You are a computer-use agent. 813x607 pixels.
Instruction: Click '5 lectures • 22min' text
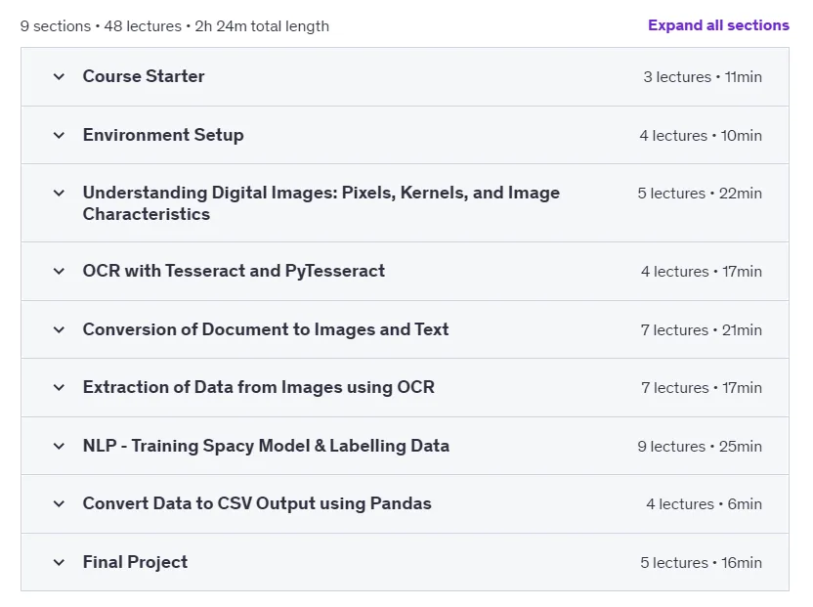[x=700, y=193]
